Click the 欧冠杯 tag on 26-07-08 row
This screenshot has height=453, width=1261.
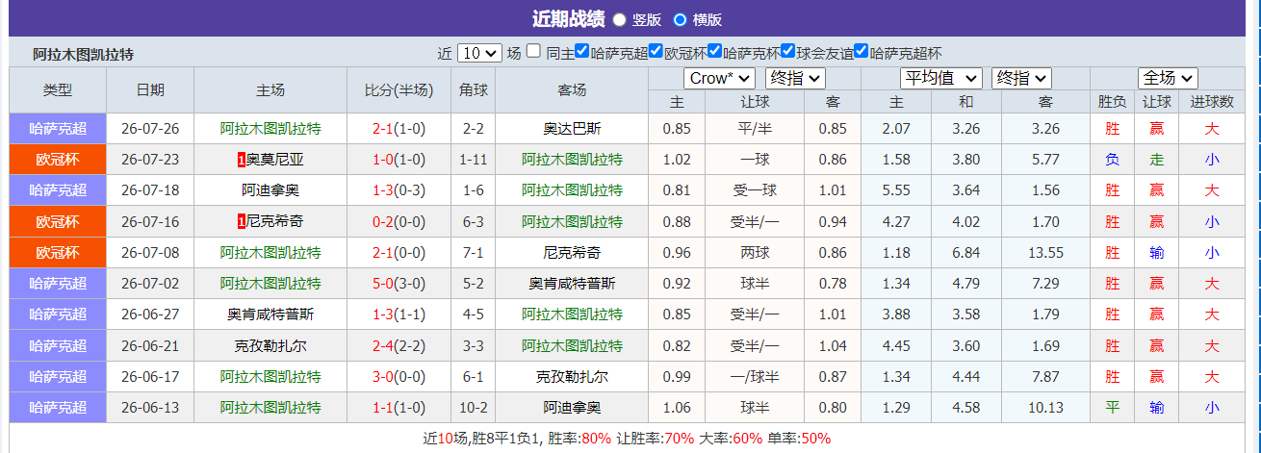(x=58, y=252)
